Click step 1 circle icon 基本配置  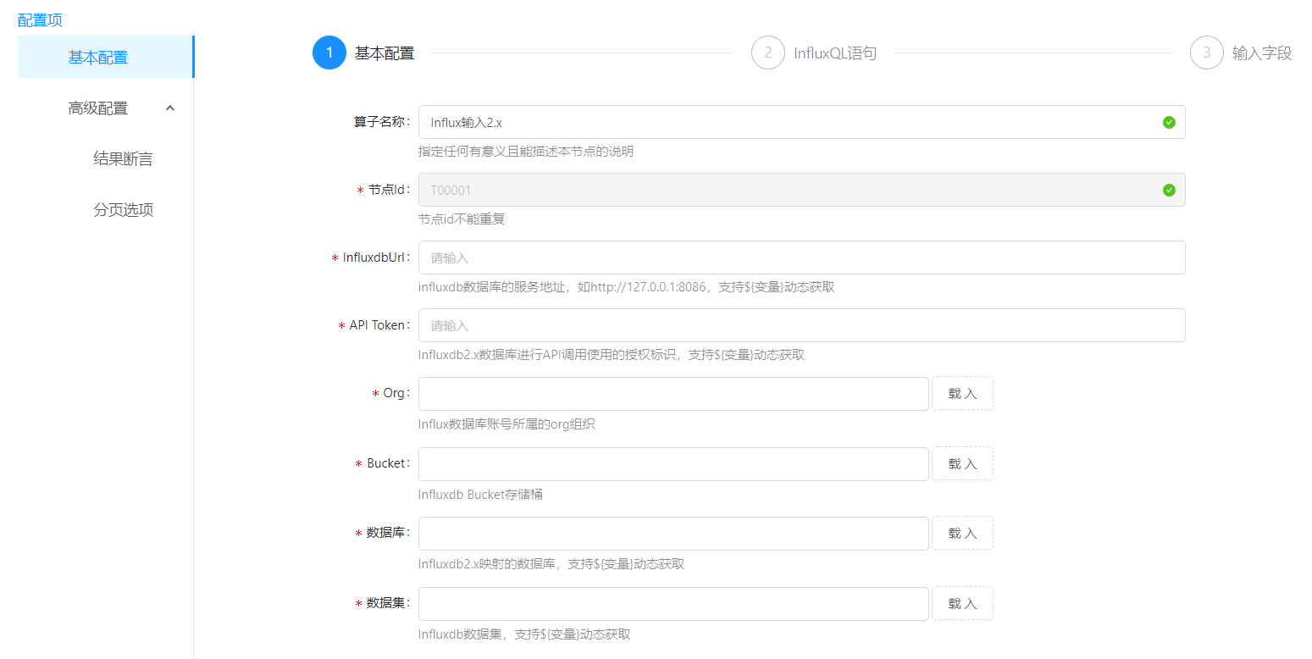[329, 53]
